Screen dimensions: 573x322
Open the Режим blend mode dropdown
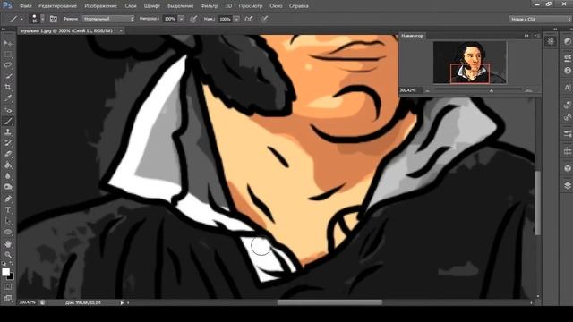point(108,19)
